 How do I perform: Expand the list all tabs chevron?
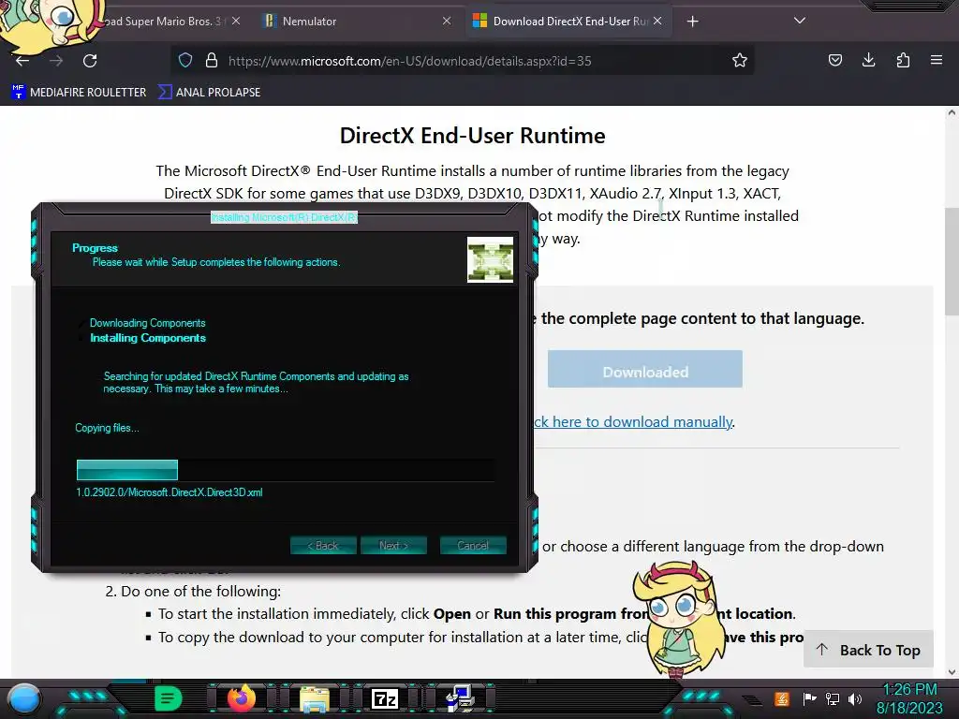point(800,21)
